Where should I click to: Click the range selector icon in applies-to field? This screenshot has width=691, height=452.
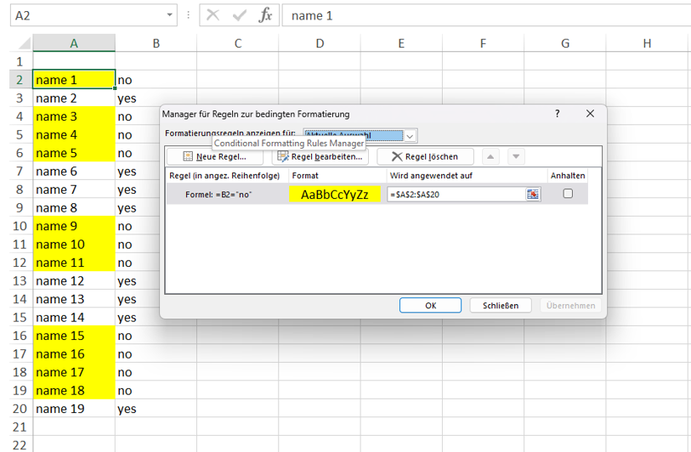533,195
